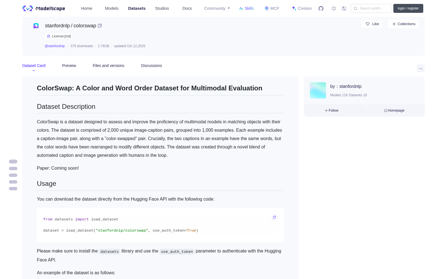Expand the Community dropdown
Viewport: 447px width, 279px height.
point(217,8)
